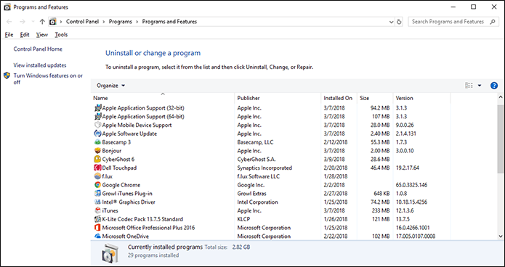Click the 1/28/2018 install date
Viewport: 505px width, 267px height.
tap(335, 176)
